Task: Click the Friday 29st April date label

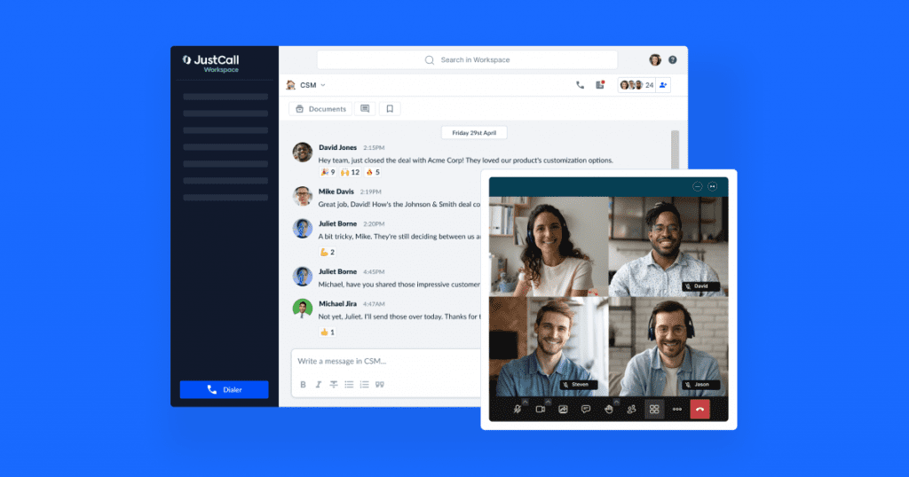Action: point(474,133)
